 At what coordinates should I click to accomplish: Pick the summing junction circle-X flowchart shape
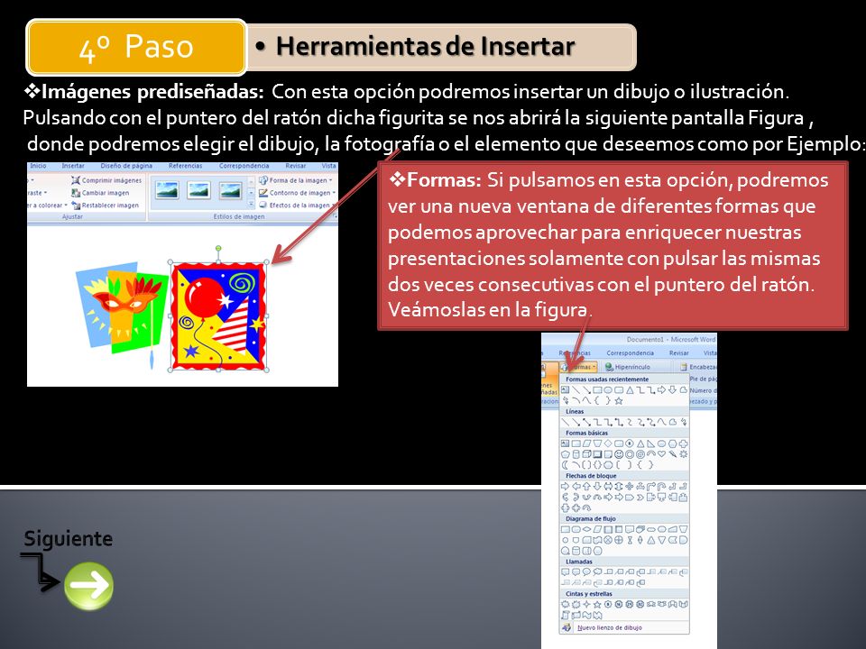[x=608, y=540]
